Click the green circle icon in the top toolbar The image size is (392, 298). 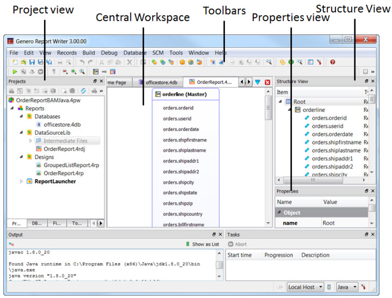click(291, 62)
